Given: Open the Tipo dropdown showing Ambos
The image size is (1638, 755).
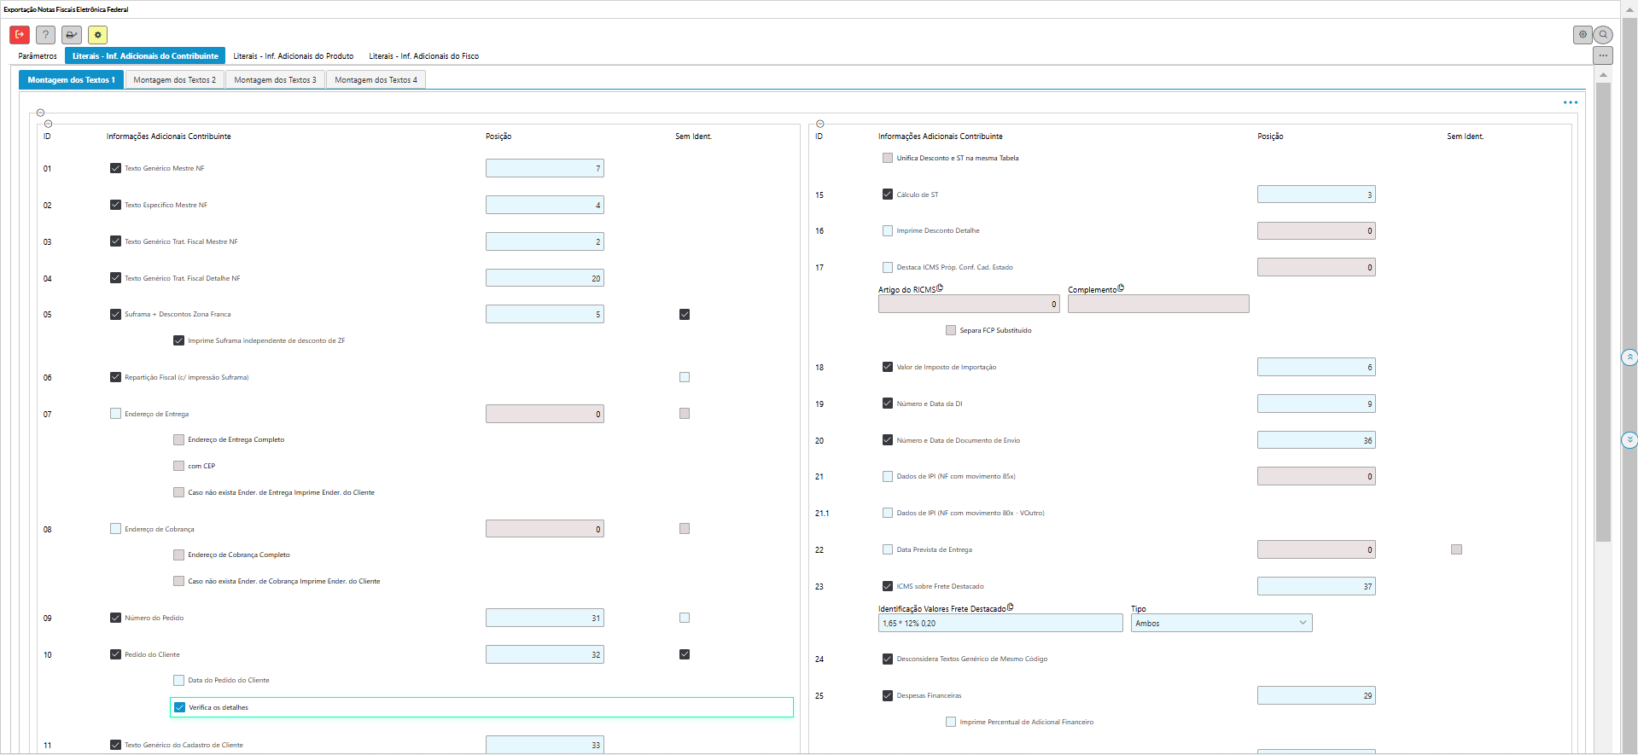Looking at the screenshot, I should (x=1221, y=624).
